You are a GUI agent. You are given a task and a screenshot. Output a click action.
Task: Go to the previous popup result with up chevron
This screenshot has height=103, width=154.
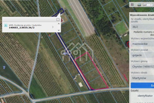(x=59, y=24)
